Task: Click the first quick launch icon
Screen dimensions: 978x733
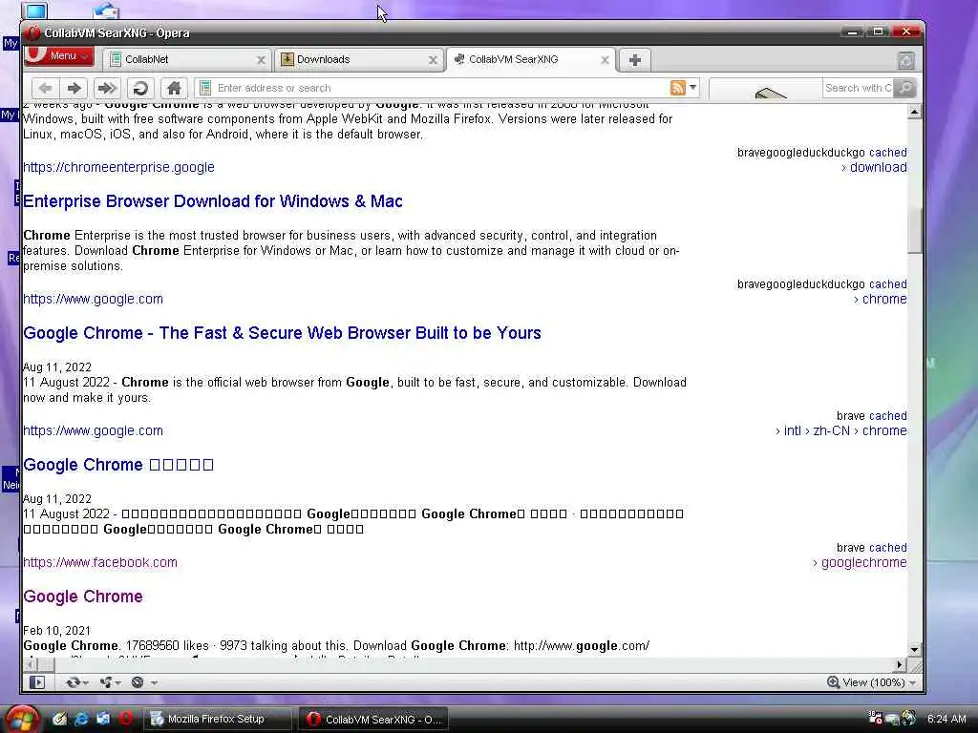Action: coord(59,719)
